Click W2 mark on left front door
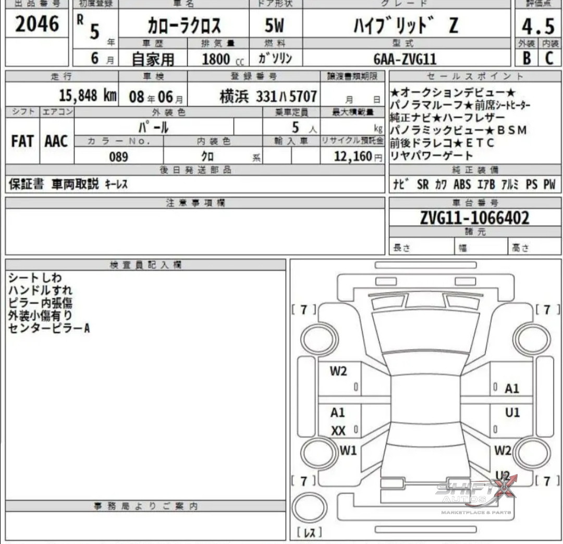Image resolution: width=563 pixels, height=544 pixels. pyautogui.click(x=338, y=371)
